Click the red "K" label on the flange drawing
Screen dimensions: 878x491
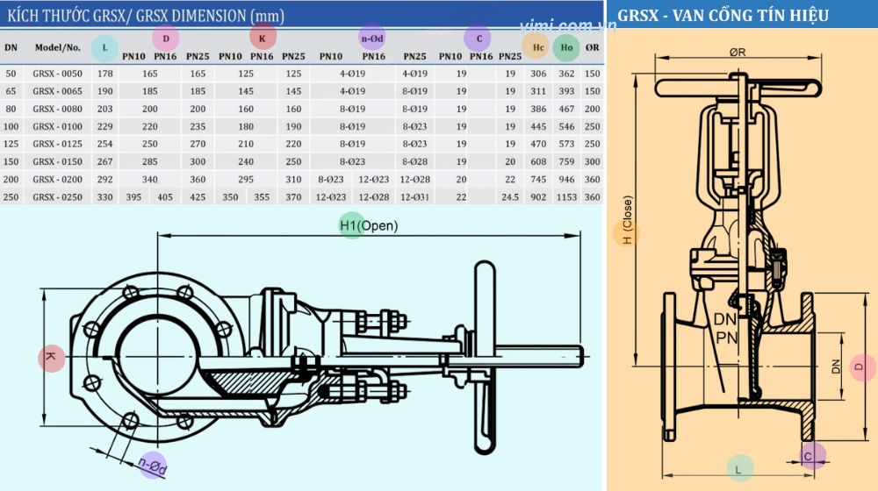point(51,358)
